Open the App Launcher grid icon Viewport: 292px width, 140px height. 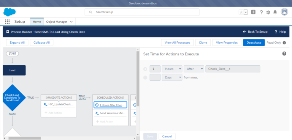[7, 22]
